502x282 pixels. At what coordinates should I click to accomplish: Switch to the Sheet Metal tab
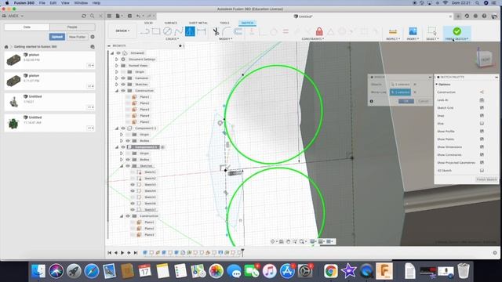[x=198, y=23]
